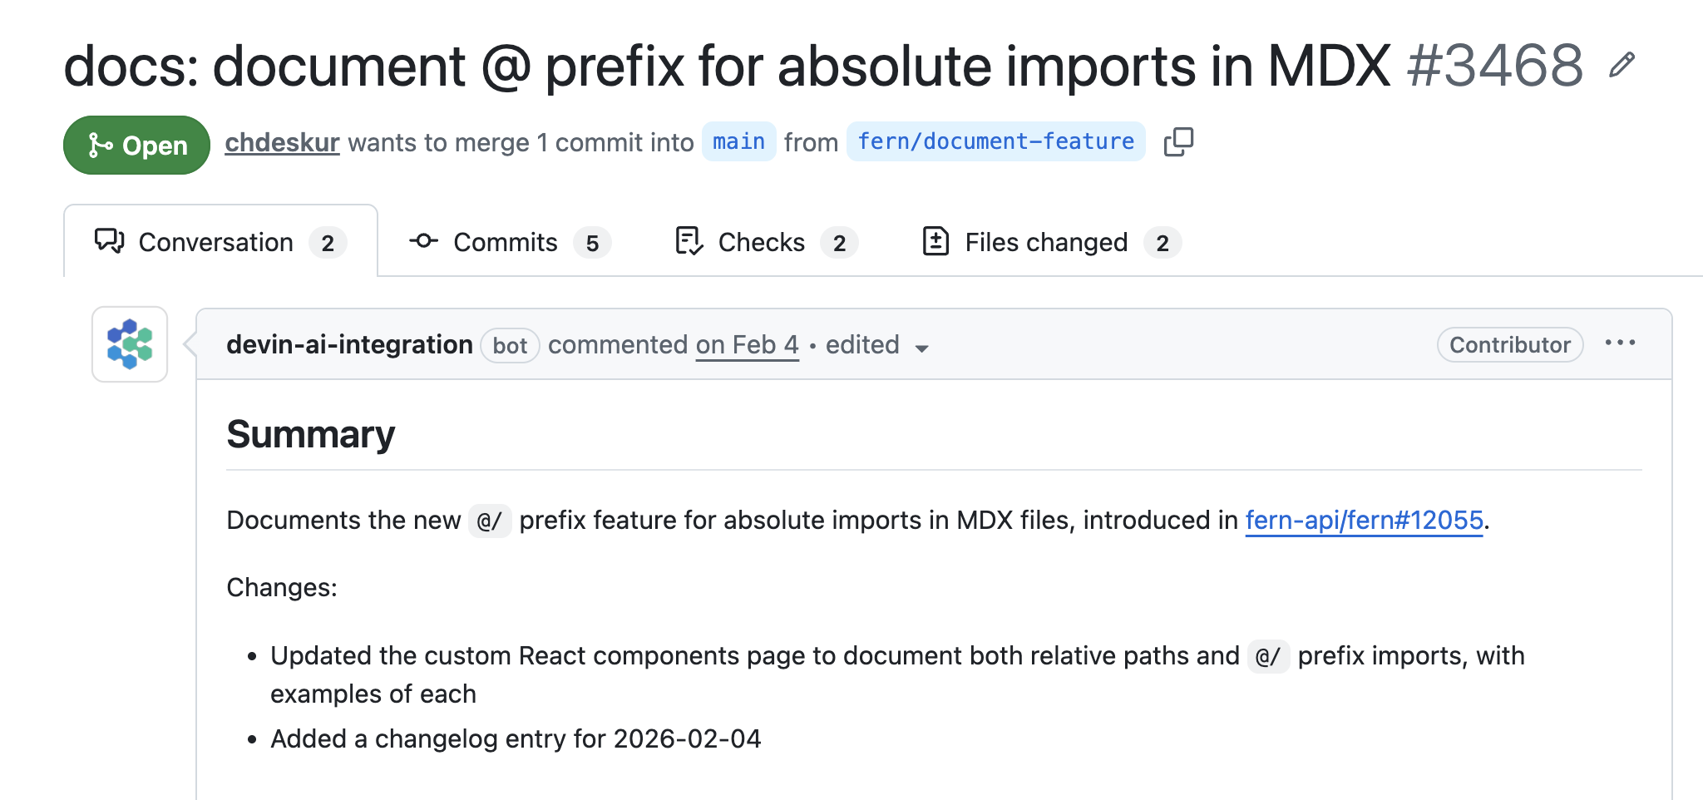Click the "on Feb 4" comment timestamp

tap(747, 344)
